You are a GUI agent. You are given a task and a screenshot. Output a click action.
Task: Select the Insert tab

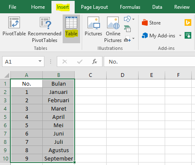[63, 7]
